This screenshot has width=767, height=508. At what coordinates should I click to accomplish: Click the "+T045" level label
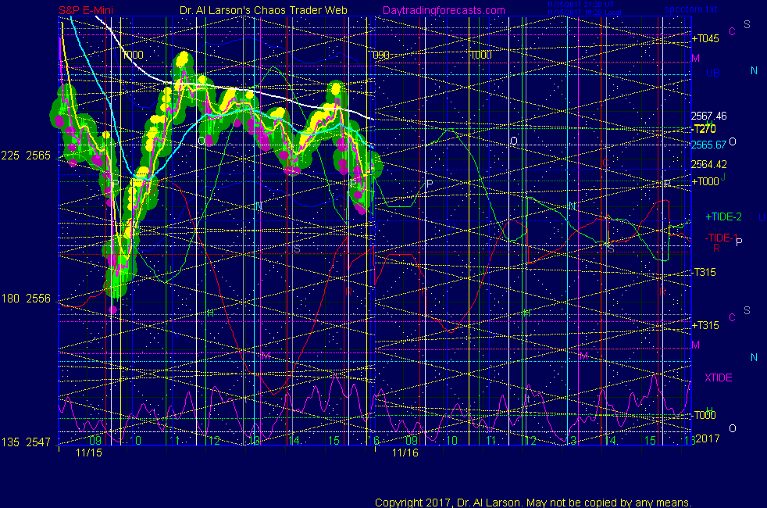point(705,38)
